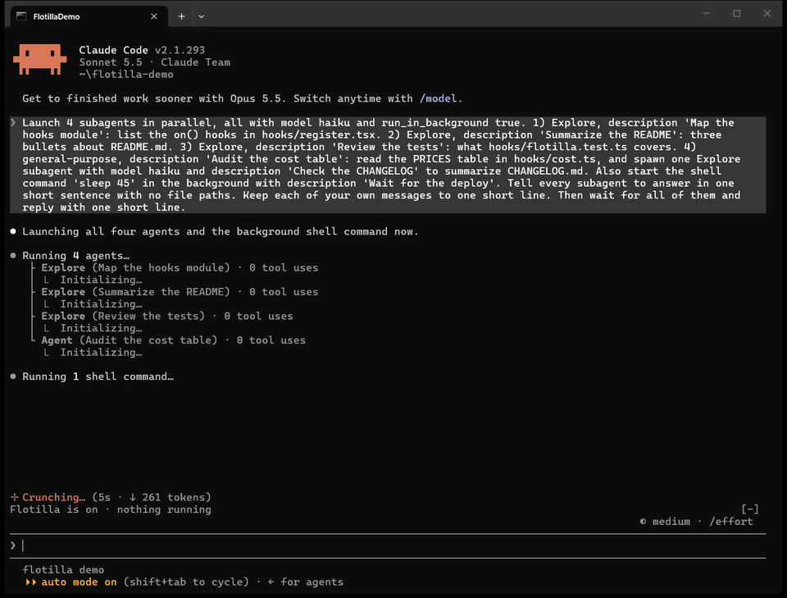
Task: Click the Agent (Audit the cost table) row
Action: click(173, 340)
